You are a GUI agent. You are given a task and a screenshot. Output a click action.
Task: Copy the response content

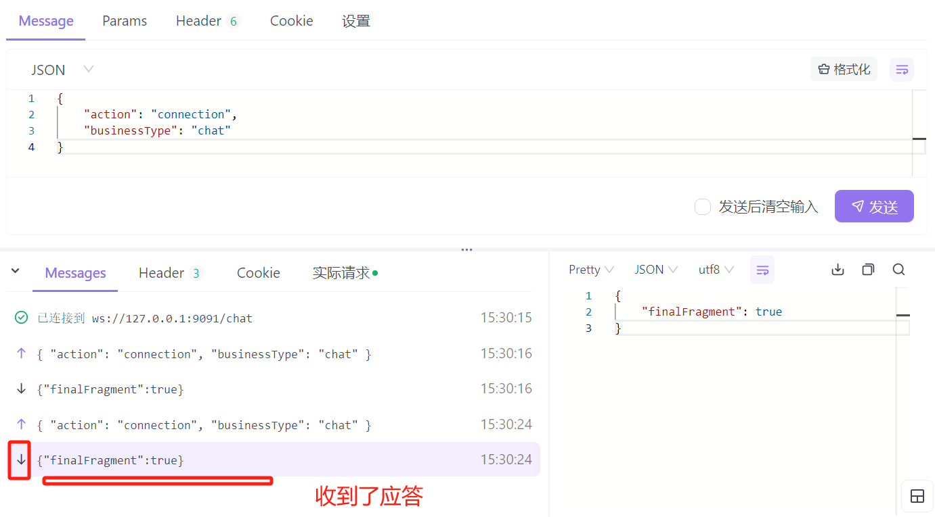(868, 270)
